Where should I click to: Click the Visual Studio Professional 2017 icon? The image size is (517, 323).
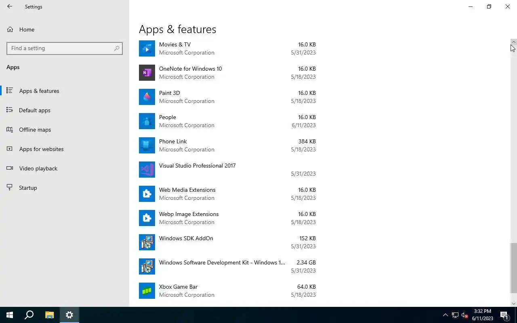147,170
